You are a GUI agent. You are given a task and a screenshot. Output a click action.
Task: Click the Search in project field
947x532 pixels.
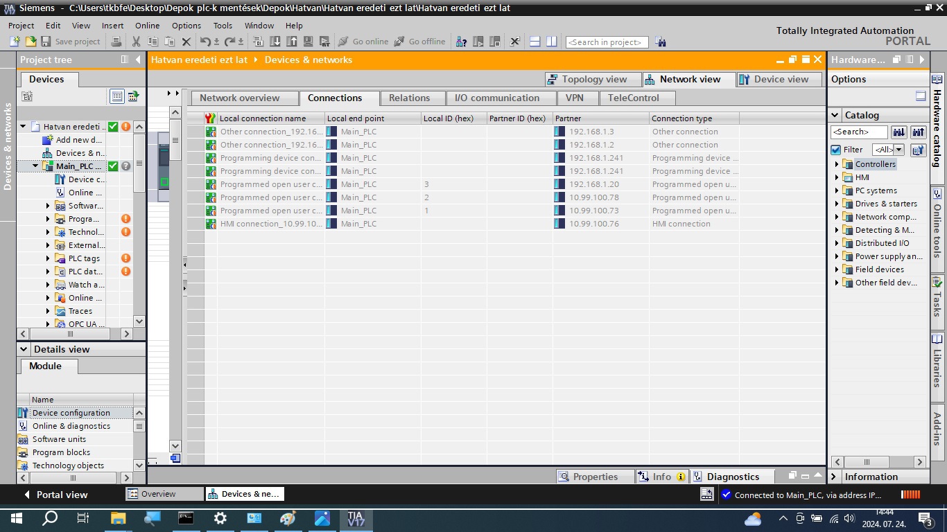pos(607,42)
